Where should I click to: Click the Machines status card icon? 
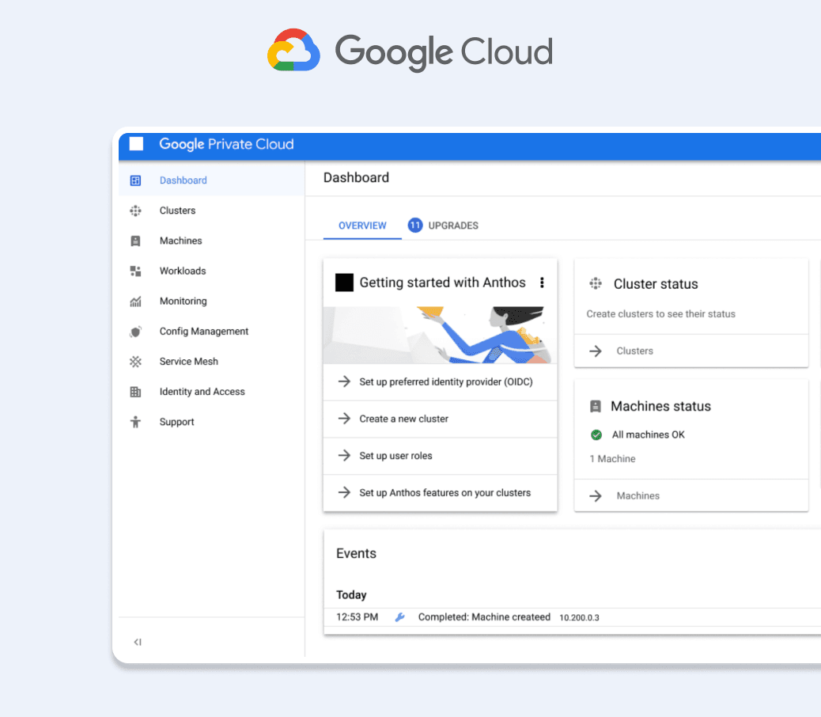coord(596,406)
